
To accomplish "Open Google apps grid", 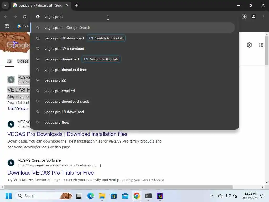I will click(261, 45).
